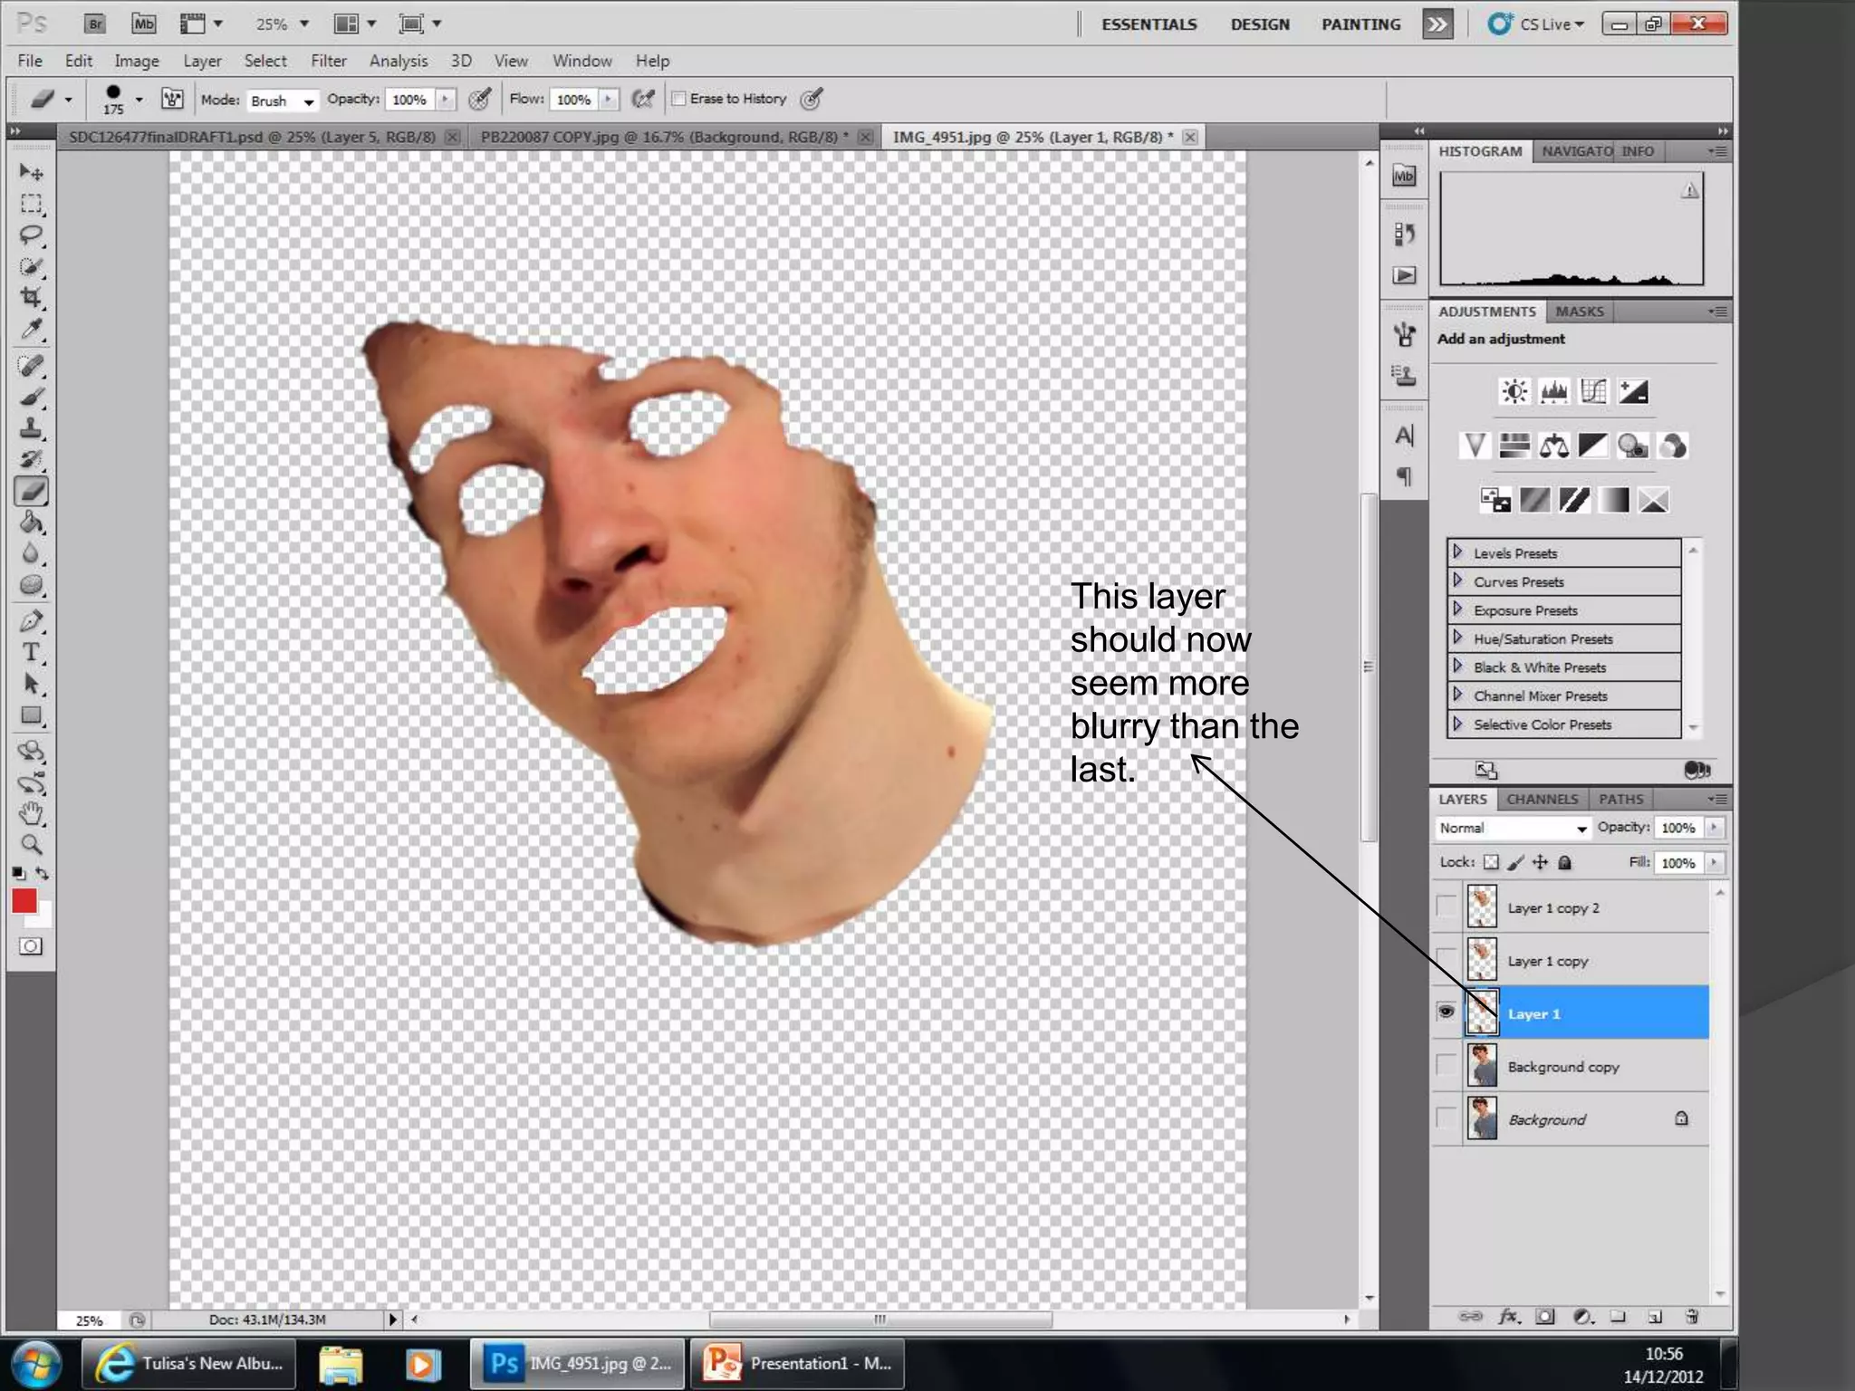This screenshot has height=1391, width=1855.
Task: Expand Curves Presets
Action: (1457, 580)
